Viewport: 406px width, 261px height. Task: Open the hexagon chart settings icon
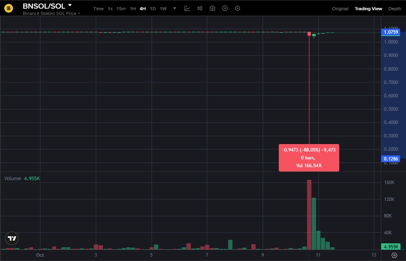(x=238, y=9)
